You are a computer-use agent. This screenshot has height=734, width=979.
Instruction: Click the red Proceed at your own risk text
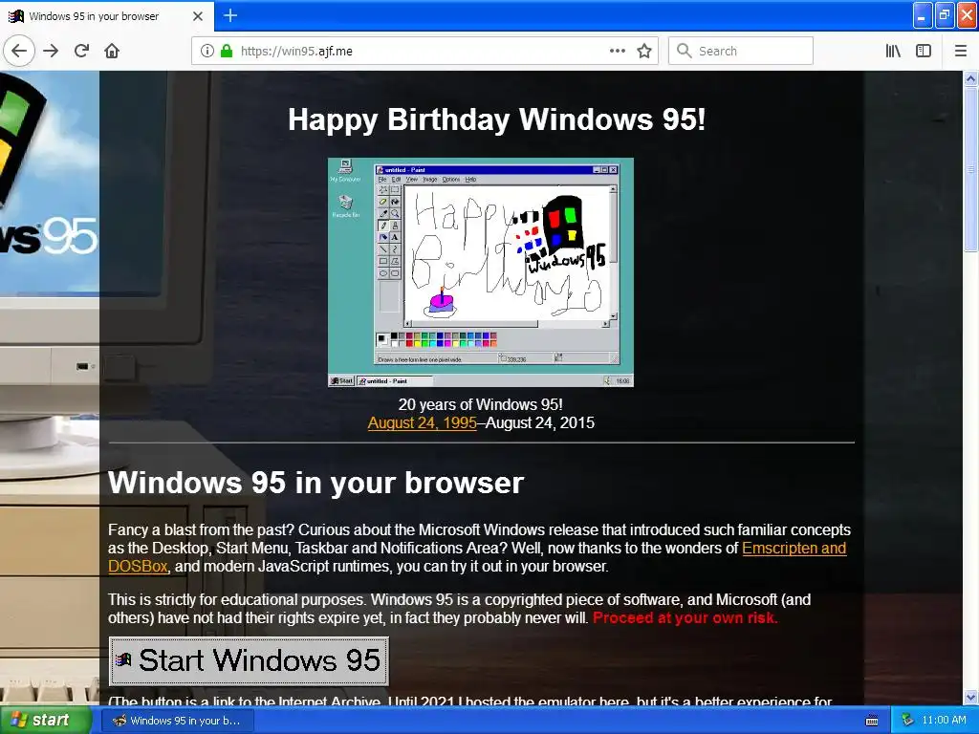point(685,618)
